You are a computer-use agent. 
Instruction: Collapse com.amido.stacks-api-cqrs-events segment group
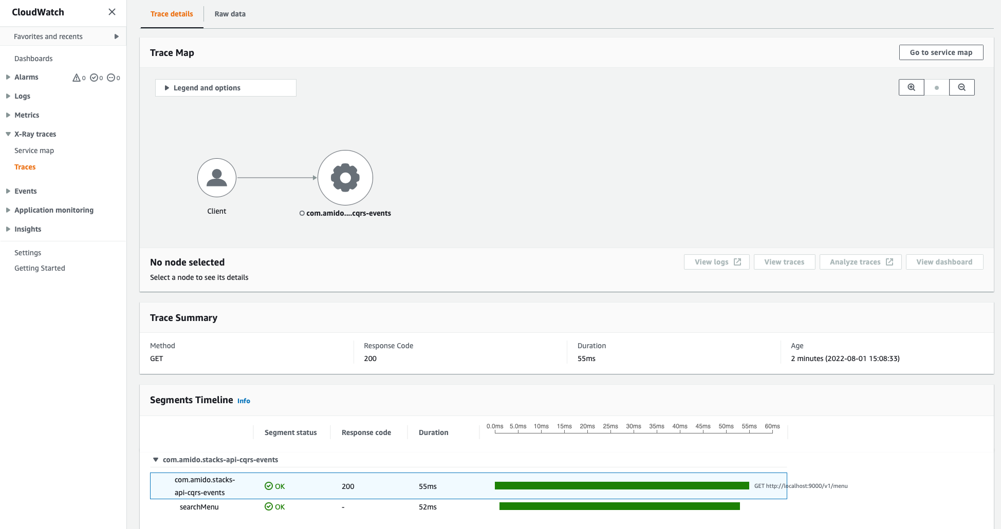click(x=156, y=460)
